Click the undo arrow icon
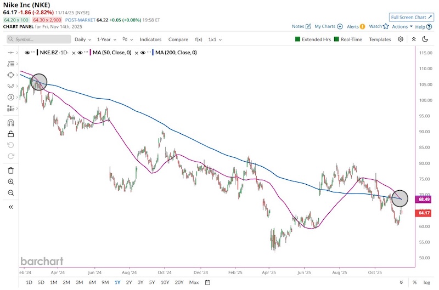This screenshot has width=439, height=290. pyautogui.click(x=10, y=145)
